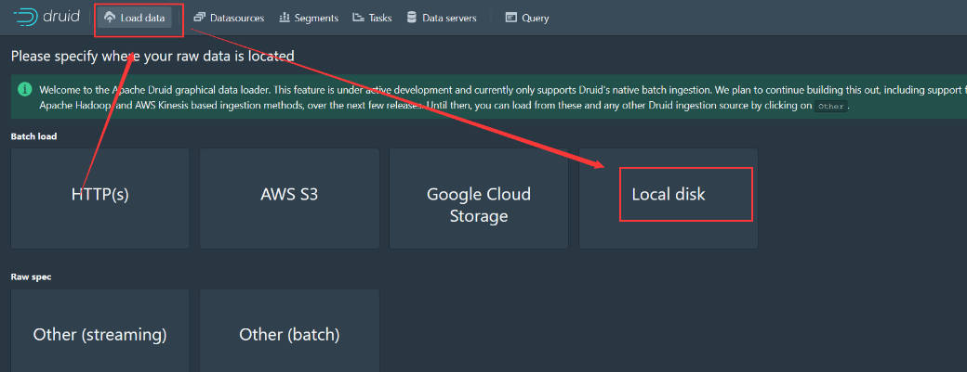
Task: Choose Local disk as data source
Action: 668,198
